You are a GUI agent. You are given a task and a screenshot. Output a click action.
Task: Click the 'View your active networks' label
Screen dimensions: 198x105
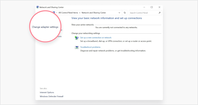(x=83, y=25)
